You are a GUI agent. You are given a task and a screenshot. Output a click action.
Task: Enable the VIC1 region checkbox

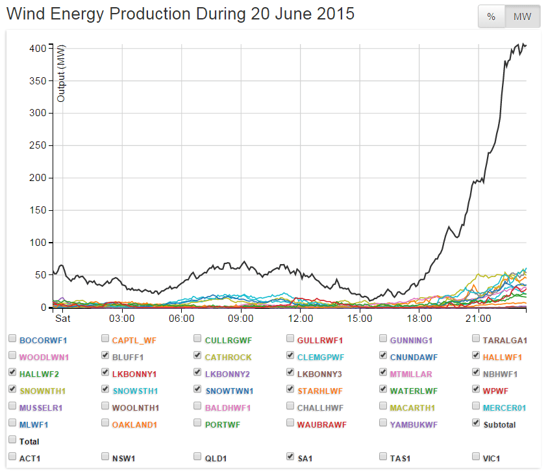pos(477,457)
